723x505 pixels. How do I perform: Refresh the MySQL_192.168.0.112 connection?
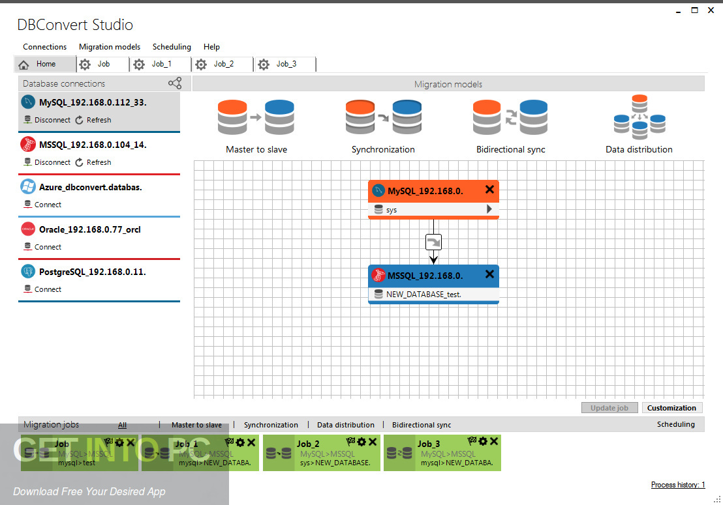93,120
